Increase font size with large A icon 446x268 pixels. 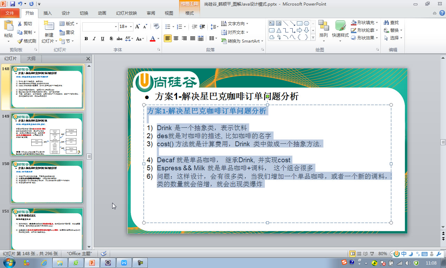[x=137, y=27]
